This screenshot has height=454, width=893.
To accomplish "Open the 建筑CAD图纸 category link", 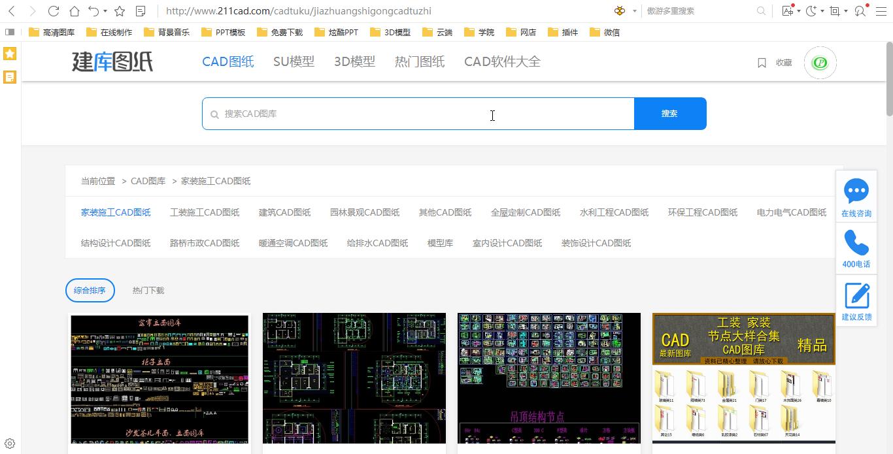I will click(284, 212).
